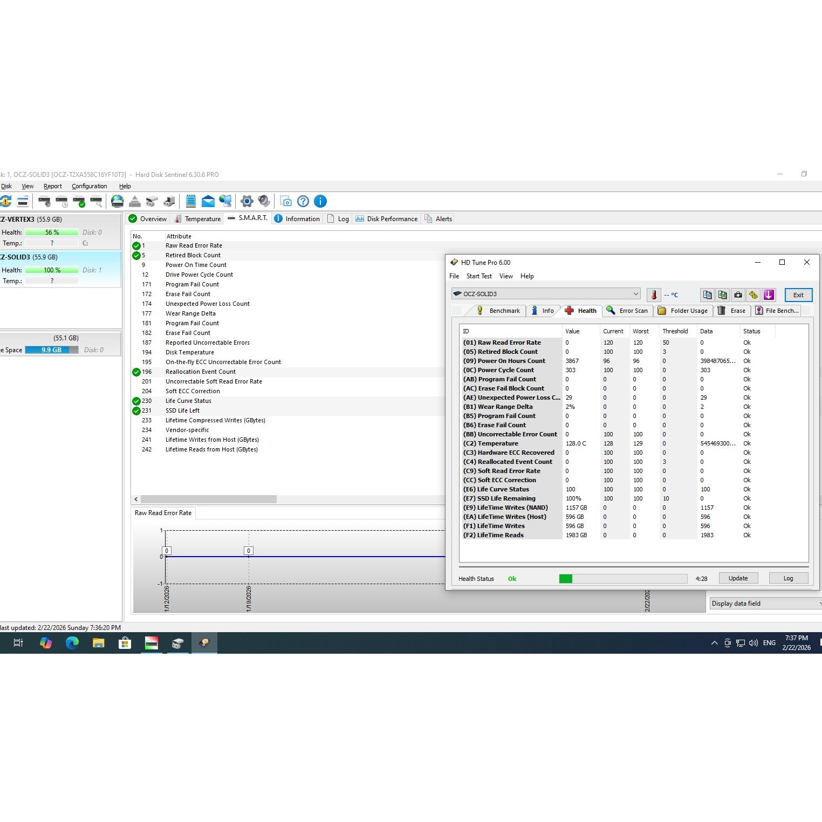Click the blue question mark help icon
Screen dimensions: 822x822
[303, 202]
